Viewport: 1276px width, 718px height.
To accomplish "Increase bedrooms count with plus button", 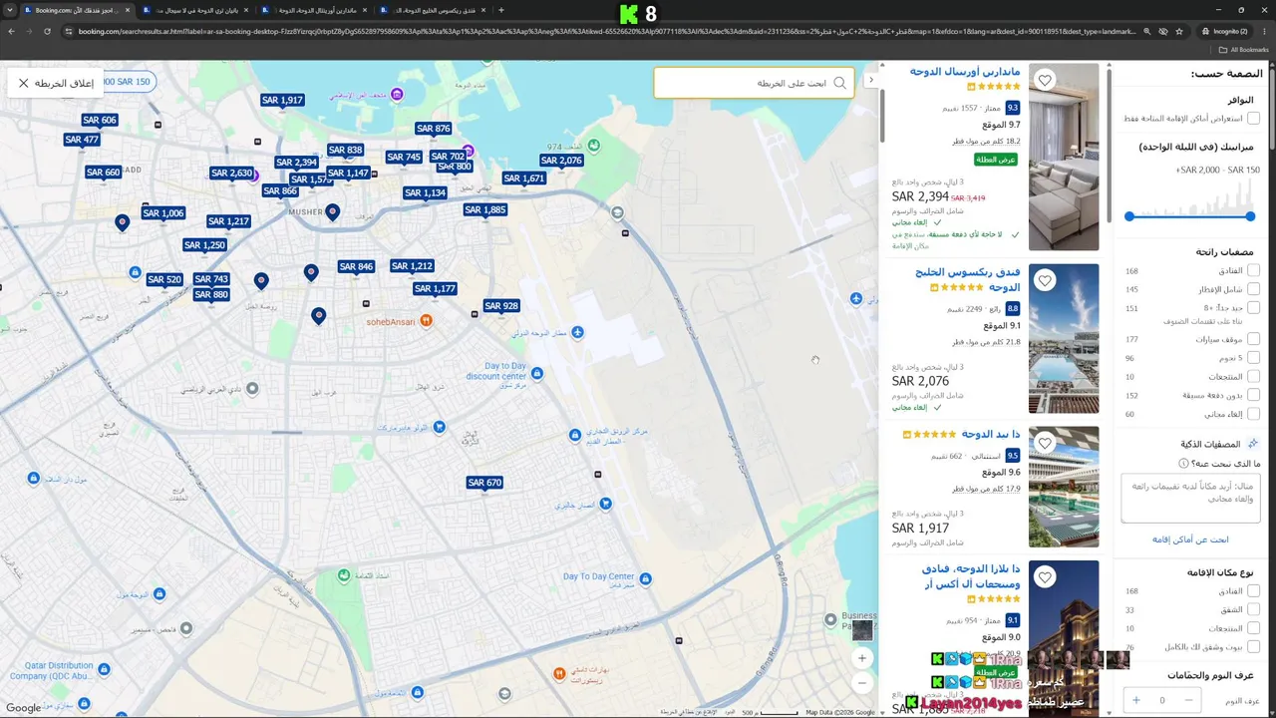I will coord(1135,700).
